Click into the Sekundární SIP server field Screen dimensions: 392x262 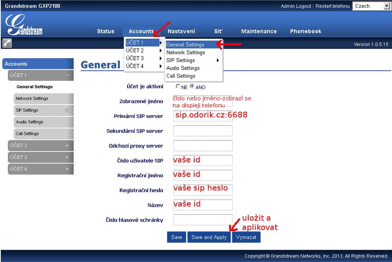(x=203, y=131)
